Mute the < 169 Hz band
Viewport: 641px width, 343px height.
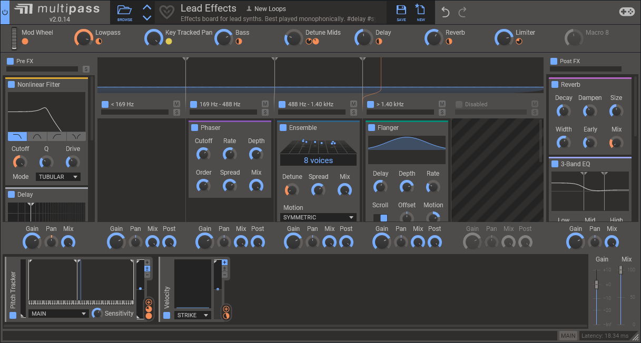point(176,104)
